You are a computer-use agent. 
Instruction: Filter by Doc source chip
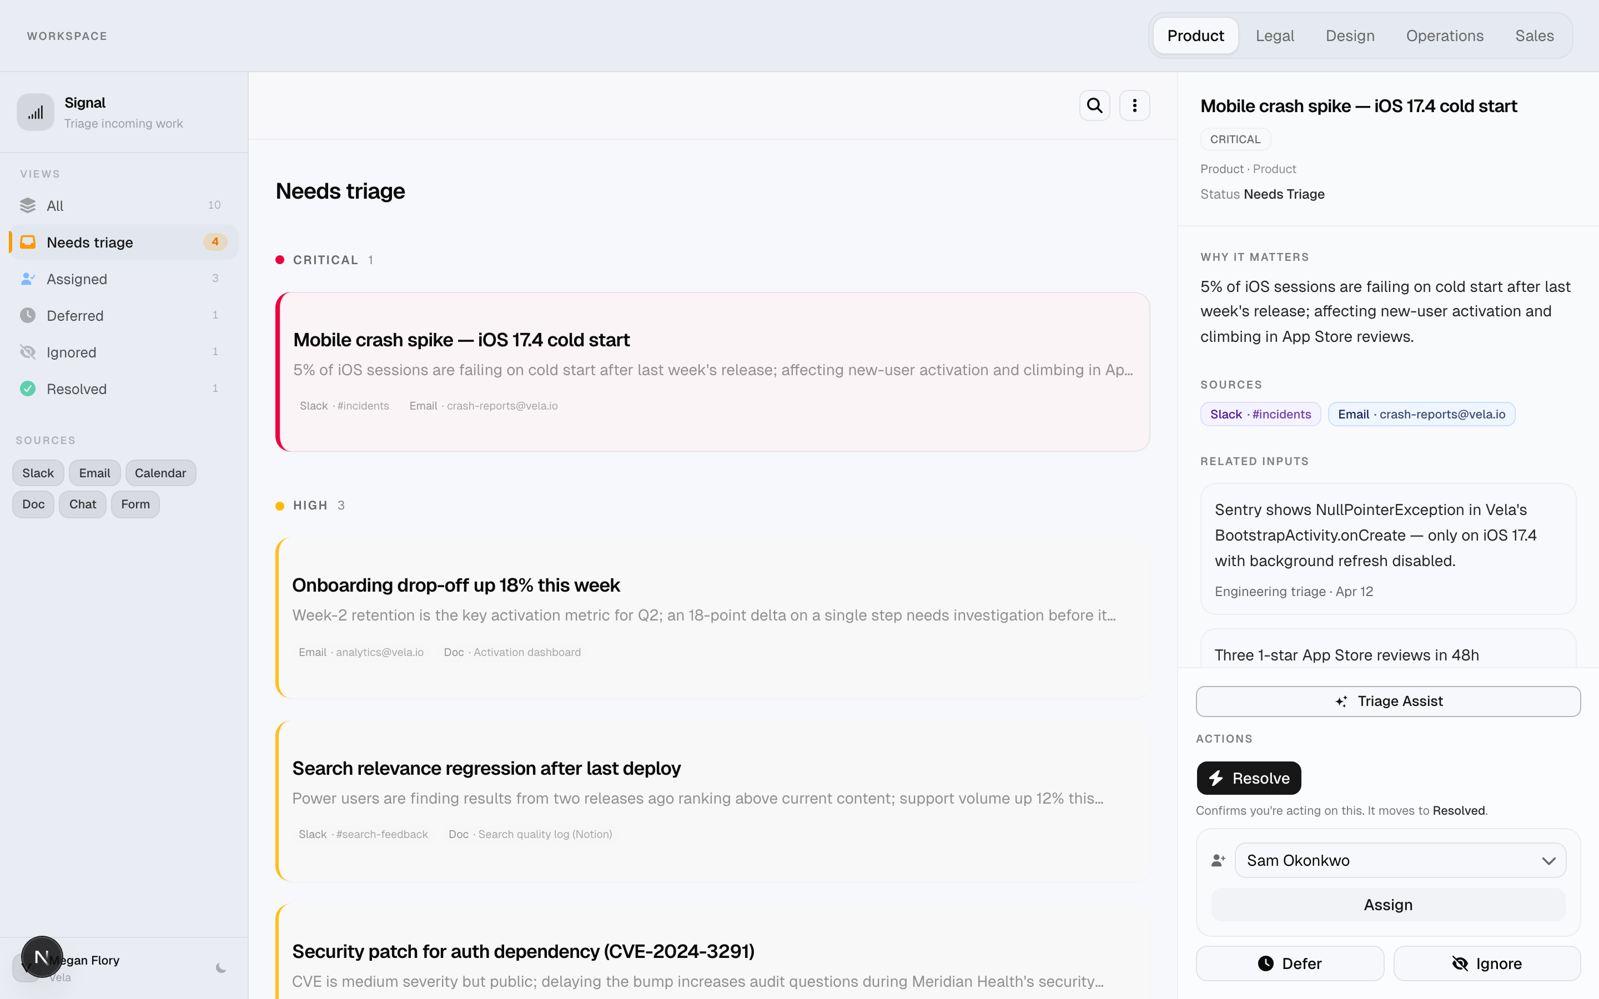pyautogui.click(x=33, y=504)
